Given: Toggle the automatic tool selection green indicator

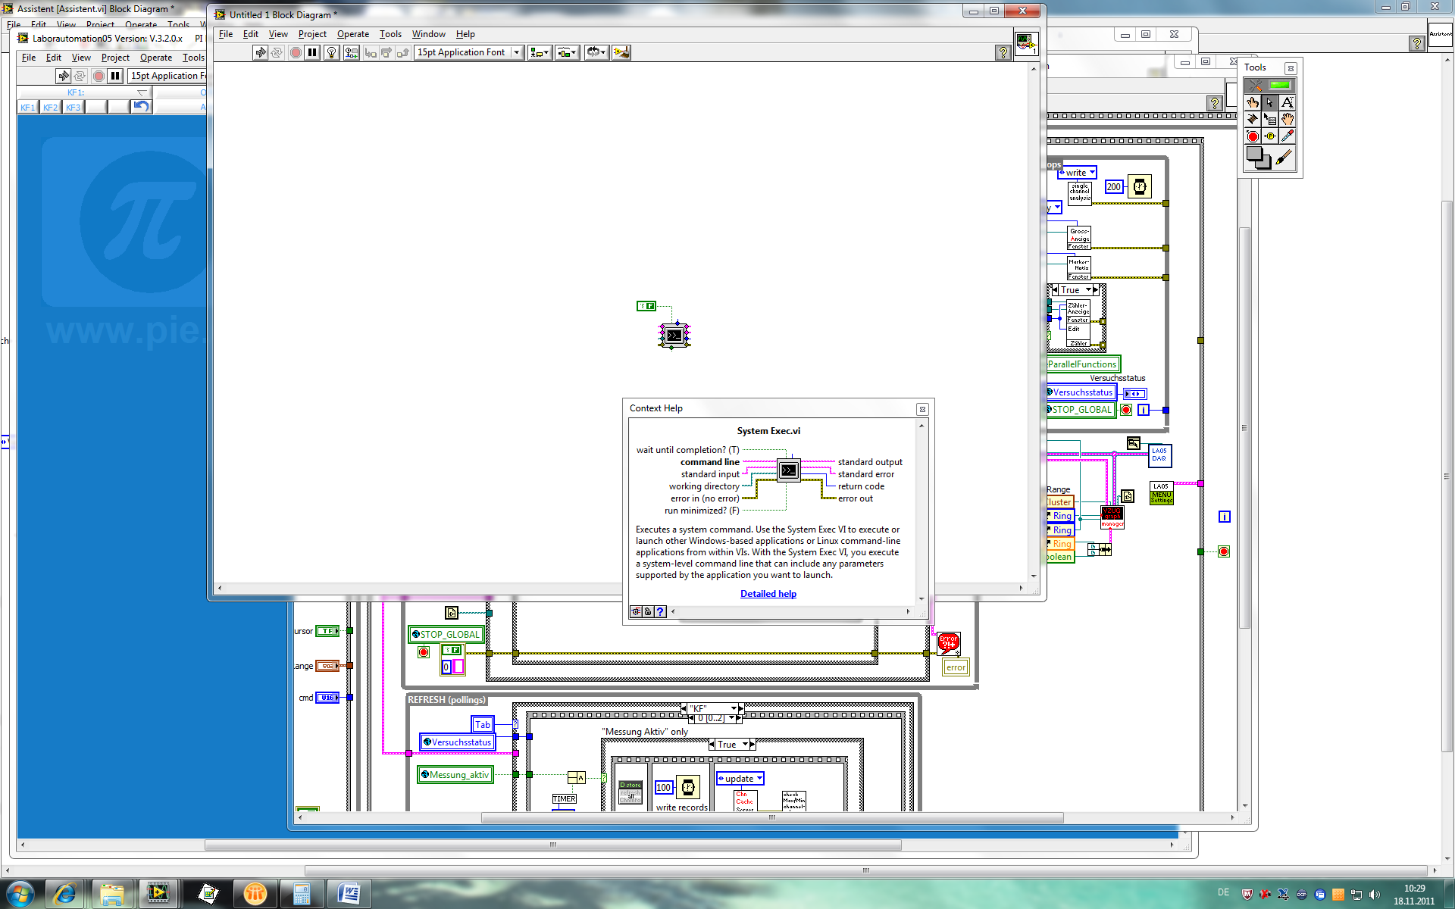Looking at the screenshot, I should tap(1280, 85).
